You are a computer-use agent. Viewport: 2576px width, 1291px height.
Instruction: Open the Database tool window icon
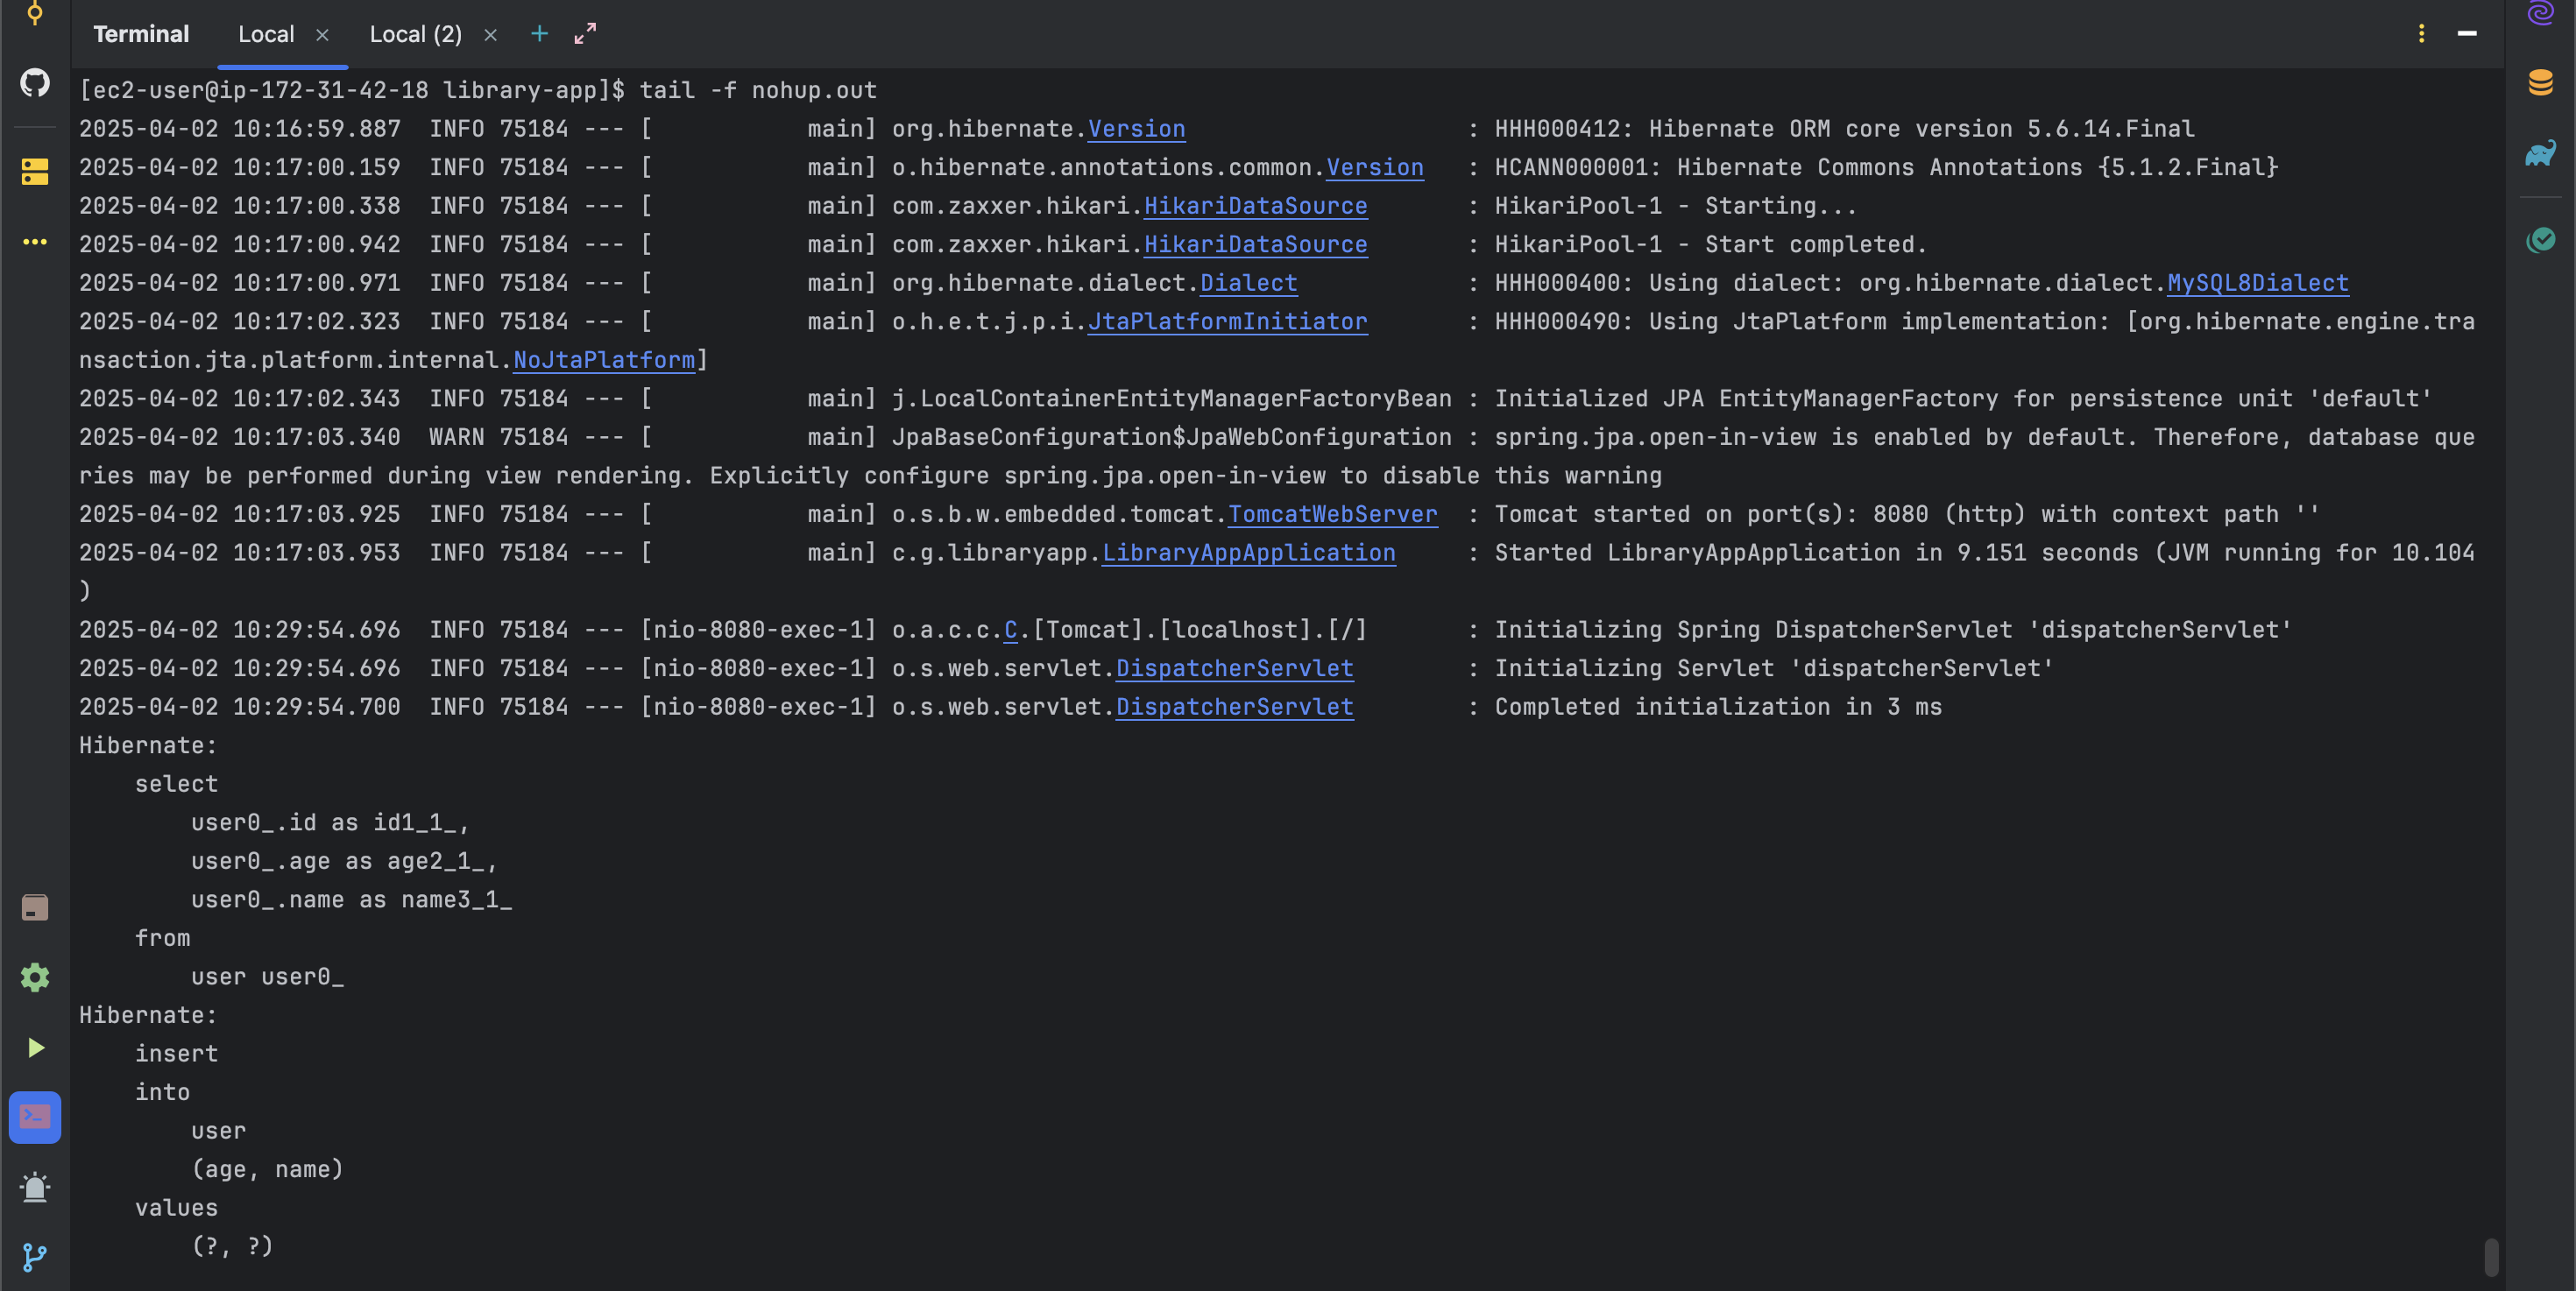tap(2540, 82)
